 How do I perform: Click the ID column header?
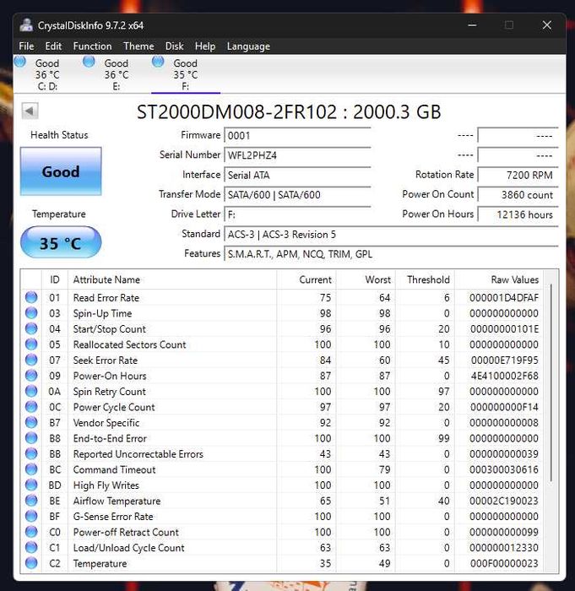55,279
